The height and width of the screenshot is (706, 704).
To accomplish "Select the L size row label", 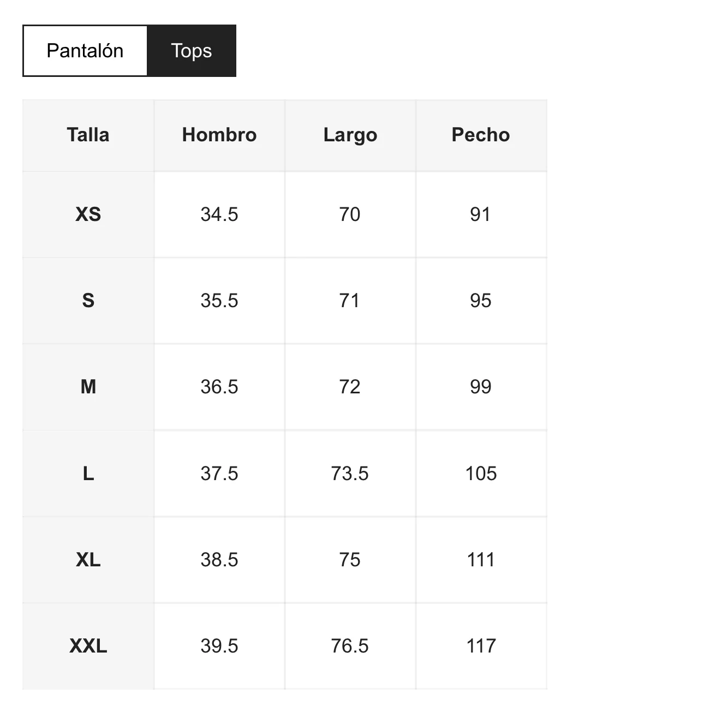I will click(x=88, y=474).
